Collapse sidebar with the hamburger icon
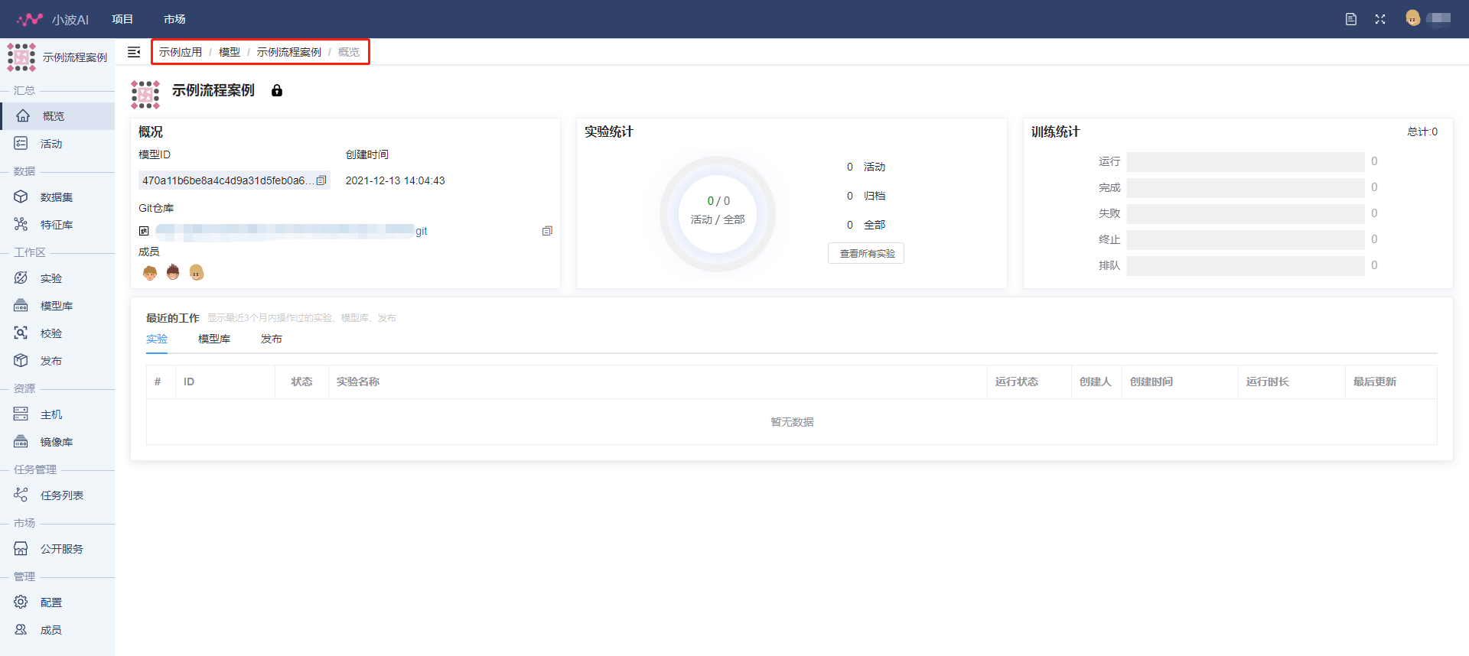Image resolution: width=1469 pixels, height=656 pixels. pos(134,52)
